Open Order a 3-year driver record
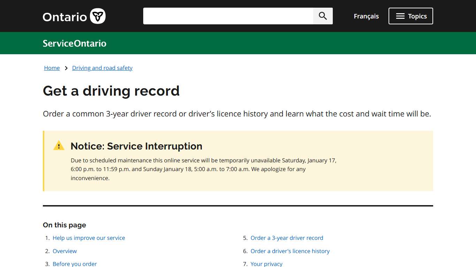Viewport: 476px width, 267px height. (287, 238)
